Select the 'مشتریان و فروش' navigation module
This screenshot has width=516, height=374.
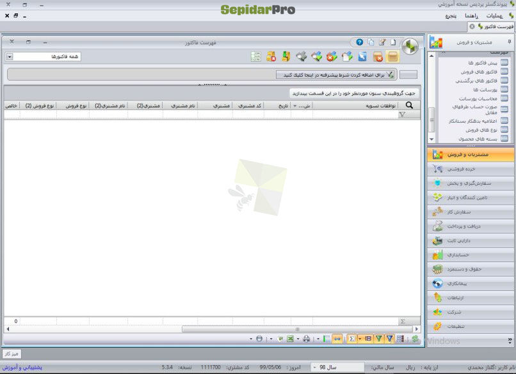click(x=471, y=155)
